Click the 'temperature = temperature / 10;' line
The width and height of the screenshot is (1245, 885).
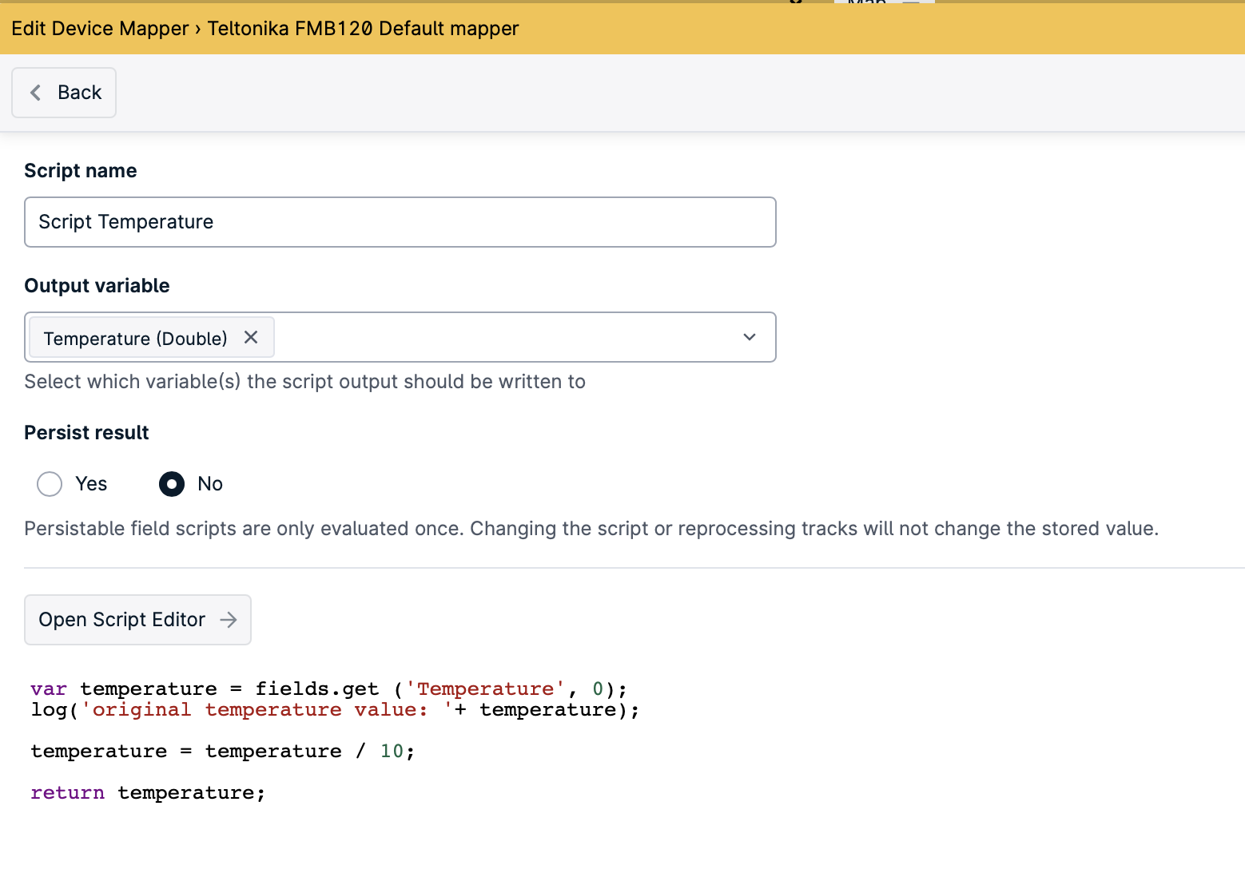click(223, 751)
